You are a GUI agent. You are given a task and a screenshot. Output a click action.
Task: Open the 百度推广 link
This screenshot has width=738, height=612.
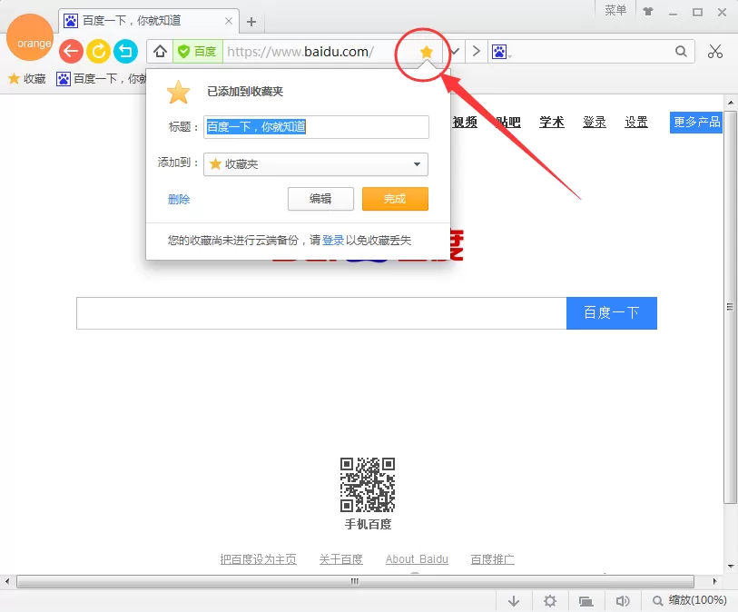(x=492, y=559)
